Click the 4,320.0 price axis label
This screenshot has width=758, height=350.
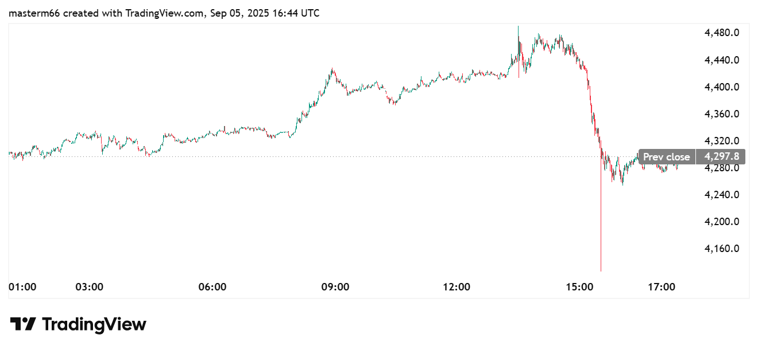click(x=722, y=141)
